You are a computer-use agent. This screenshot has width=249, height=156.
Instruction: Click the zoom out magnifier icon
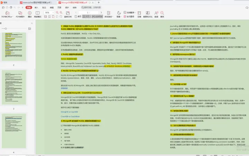[x=57, y=12]
